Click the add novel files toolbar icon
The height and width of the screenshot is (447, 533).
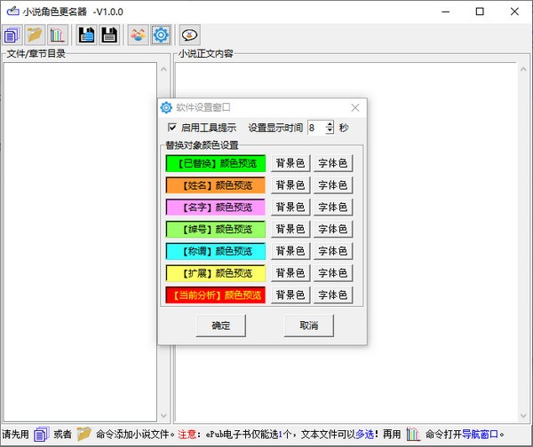(12, 35)
